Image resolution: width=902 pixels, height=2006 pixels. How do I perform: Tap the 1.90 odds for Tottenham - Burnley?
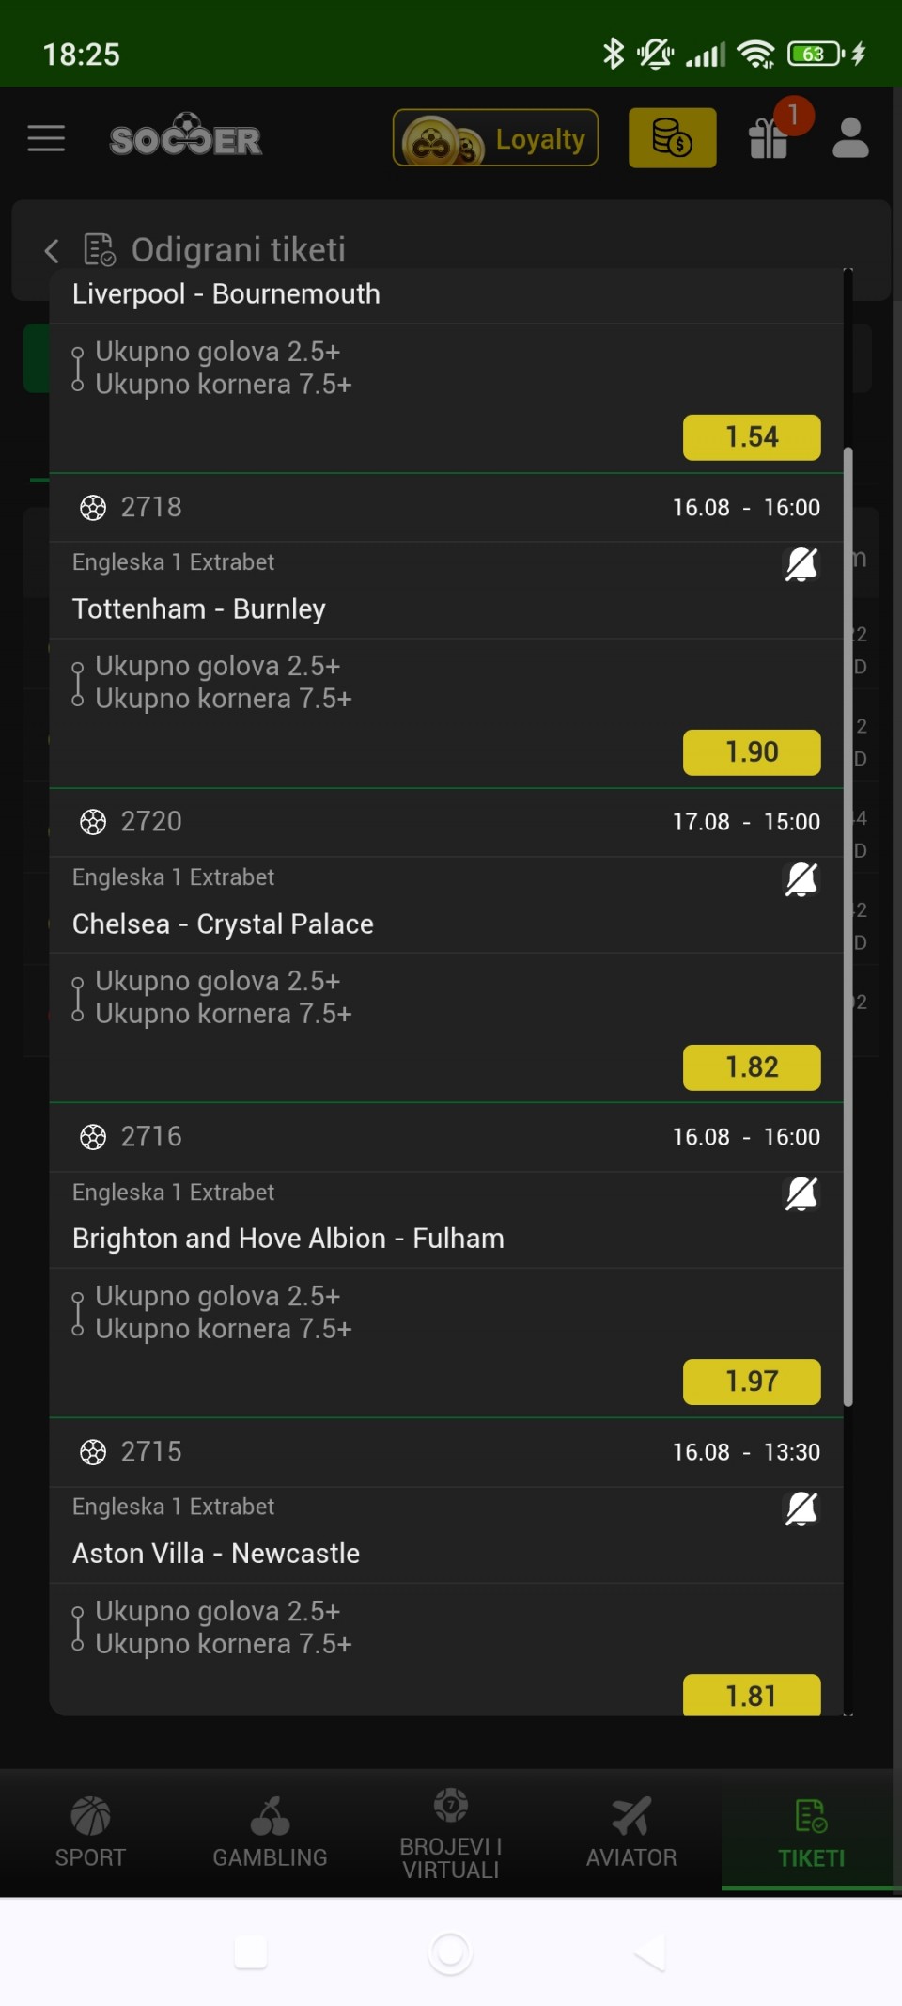[752, 752]
